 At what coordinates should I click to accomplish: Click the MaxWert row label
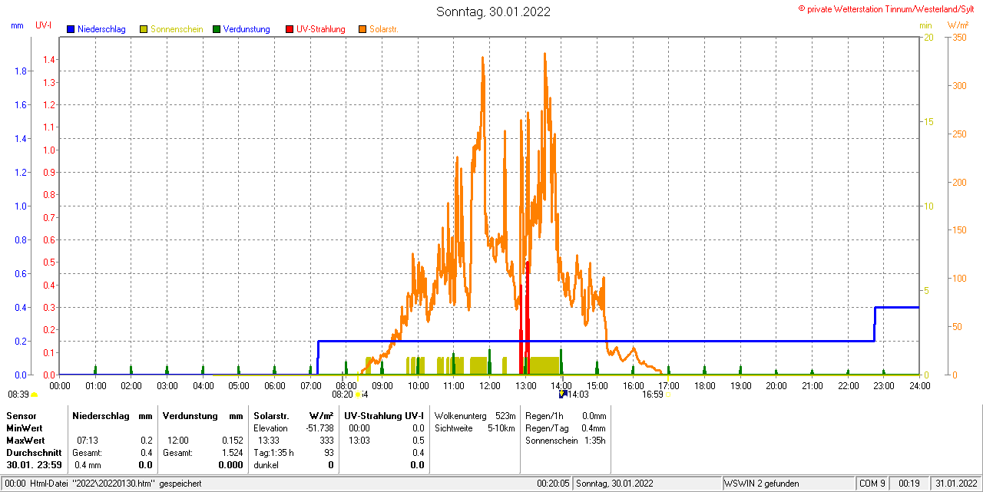coord(26,440)
